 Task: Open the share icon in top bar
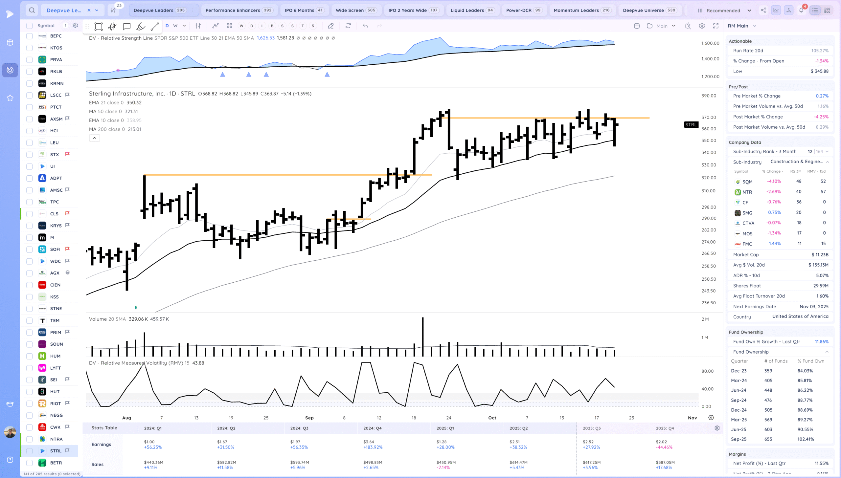click(763, 10)
